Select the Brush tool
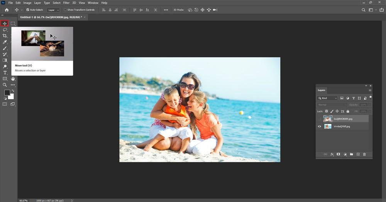 tap(5, 48)
